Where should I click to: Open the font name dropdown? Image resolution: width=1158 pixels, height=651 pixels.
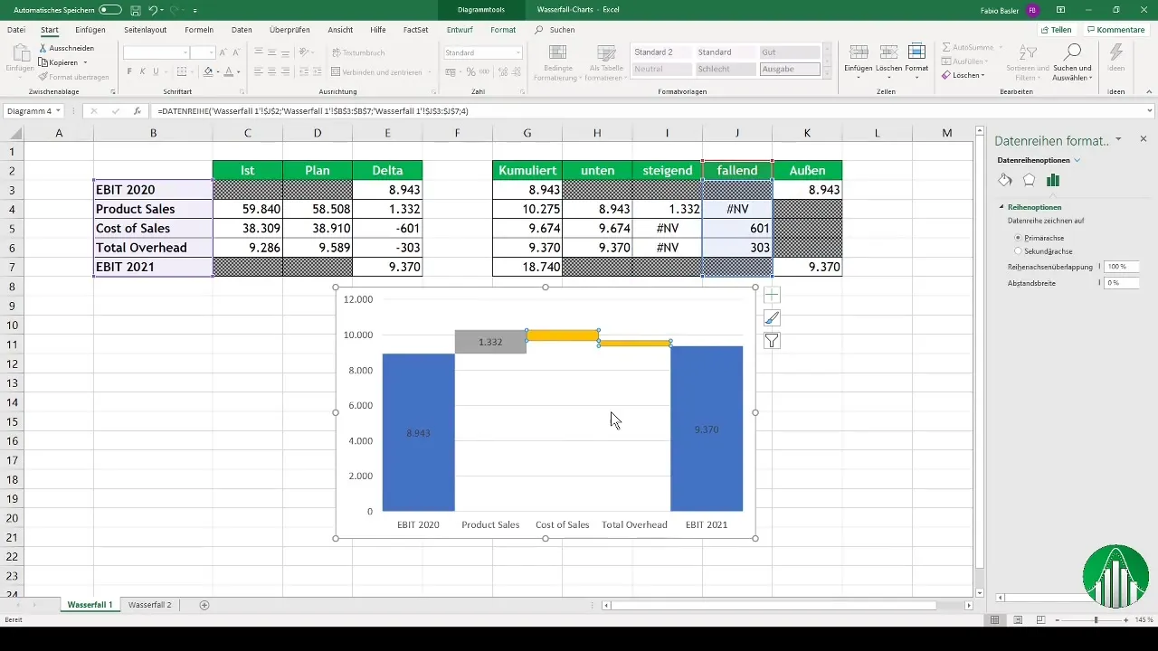[184, 53]
